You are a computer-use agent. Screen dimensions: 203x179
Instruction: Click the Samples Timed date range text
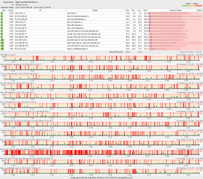(x=33, y=8)
